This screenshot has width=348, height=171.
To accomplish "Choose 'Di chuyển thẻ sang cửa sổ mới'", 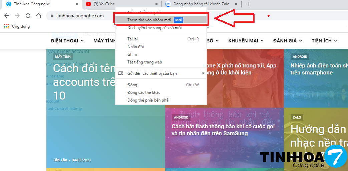I will pyautogui.click(x=154, y=28).
